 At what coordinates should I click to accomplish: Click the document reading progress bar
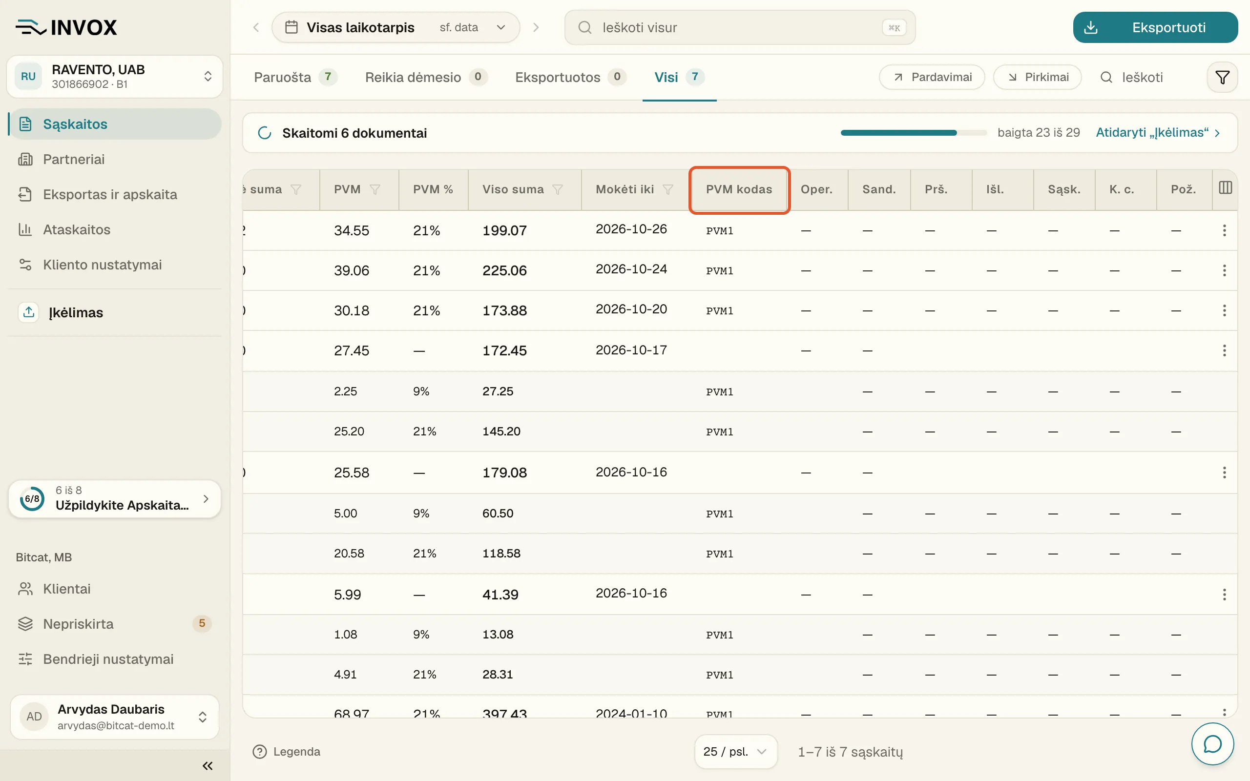pyautogui.click(x=913, y=133)
